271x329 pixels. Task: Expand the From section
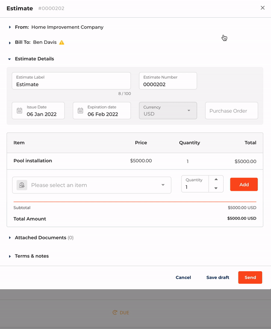point(9,27)
